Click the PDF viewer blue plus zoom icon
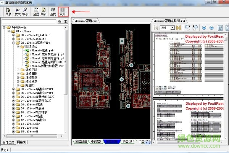This screenshot has width=229, height=153. pyautogui.click(x=204, y=28)
